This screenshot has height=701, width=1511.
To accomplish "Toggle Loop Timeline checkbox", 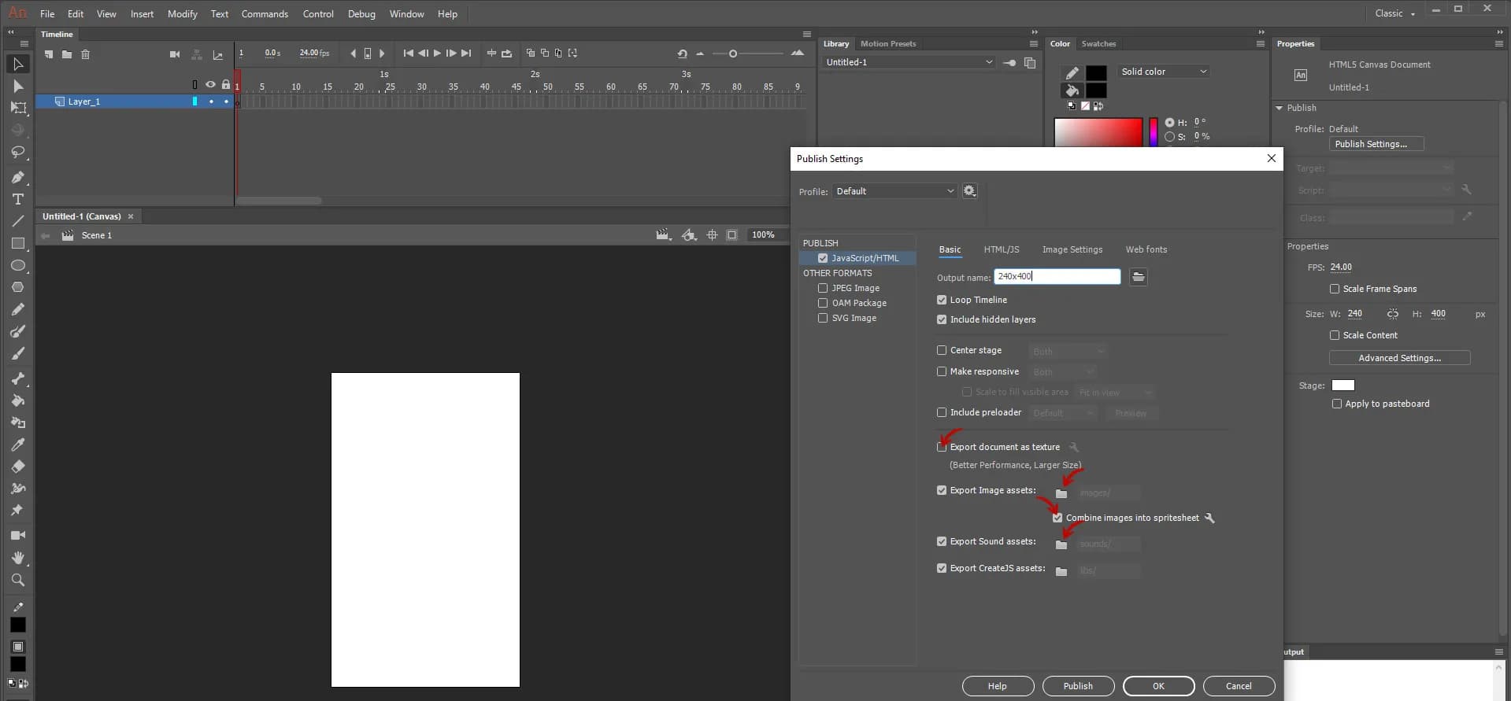I will tap(942, 300).
